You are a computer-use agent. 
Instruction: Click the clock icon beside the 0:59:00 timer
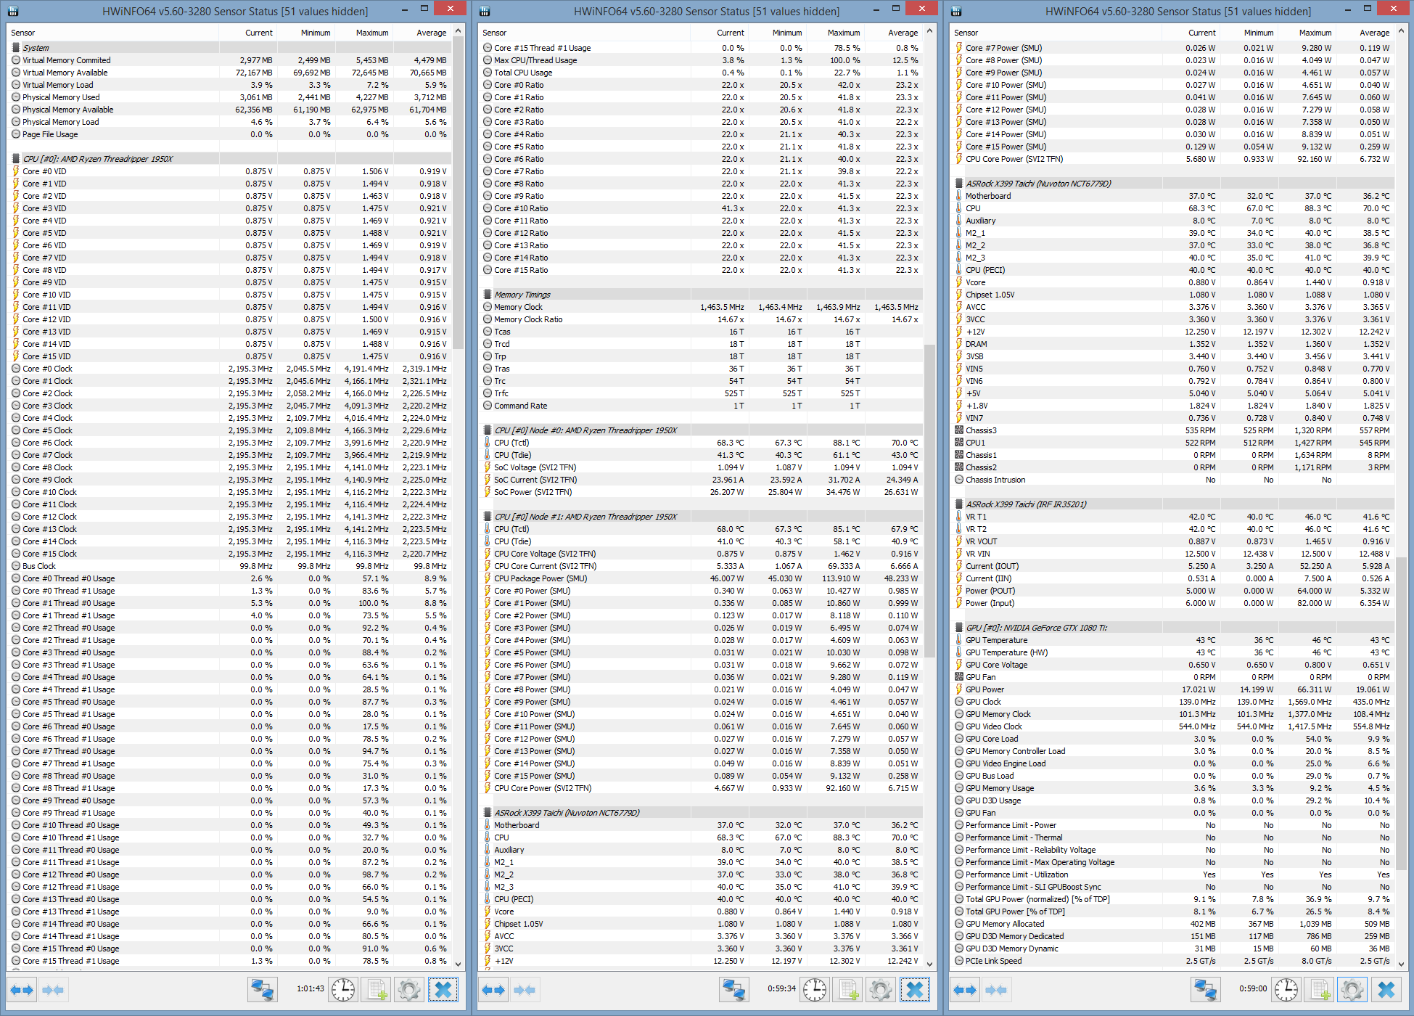pyautogui.click(x=1286, y=989)
